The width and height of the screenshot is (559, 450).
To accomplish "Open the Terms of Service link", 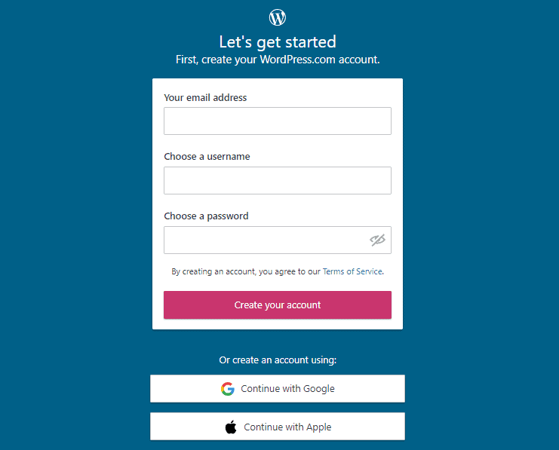I will pyautogui.click(x=352, y=271).
